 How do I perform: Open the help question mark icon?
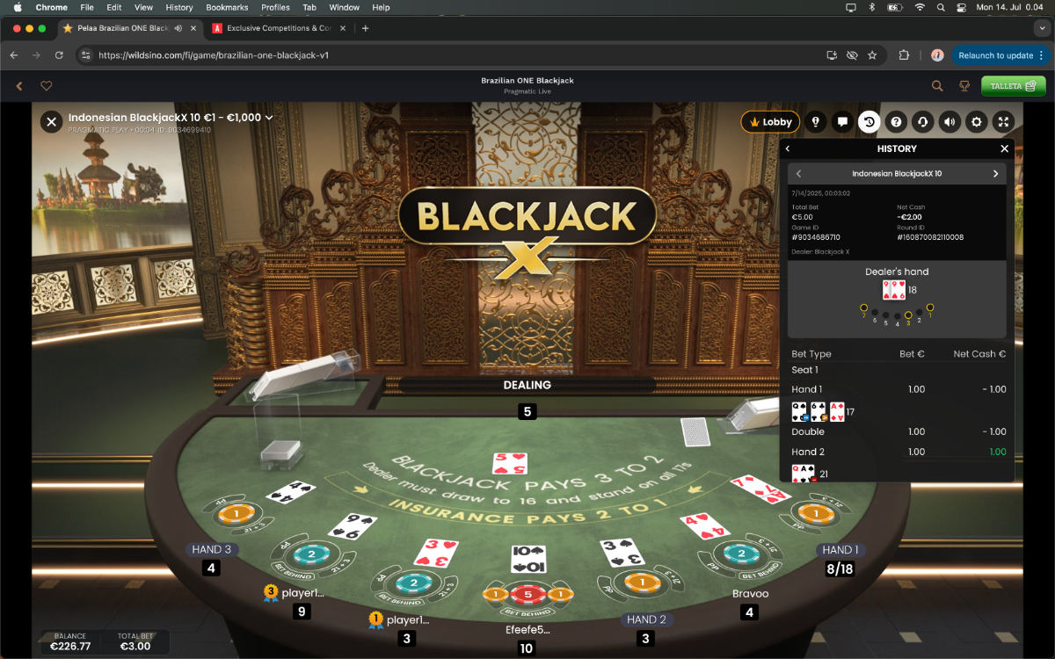896,122
